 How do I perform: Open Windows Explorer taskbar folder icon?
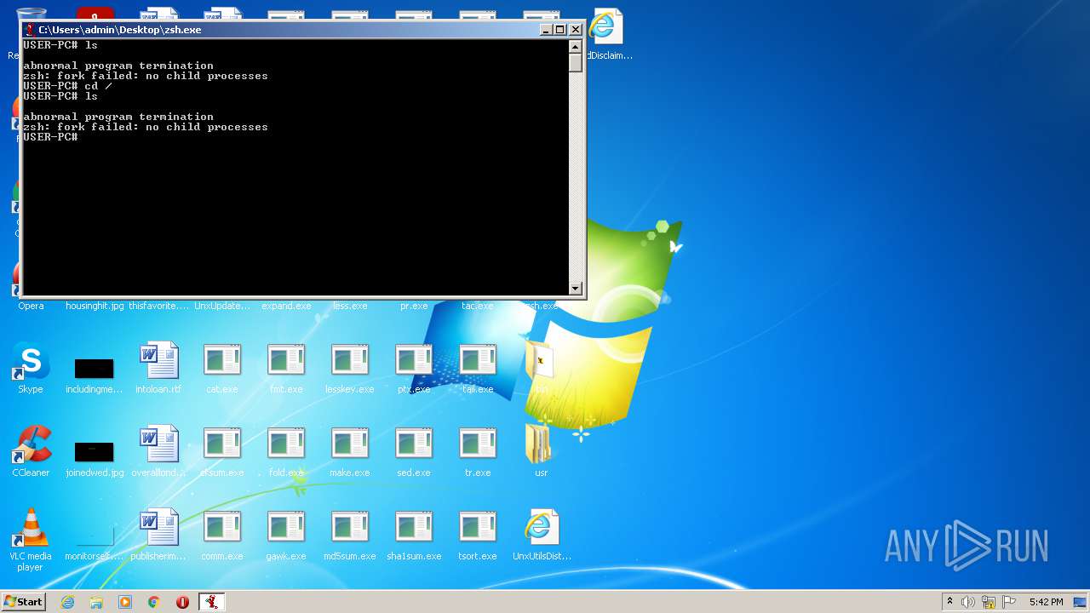(96, 602)
